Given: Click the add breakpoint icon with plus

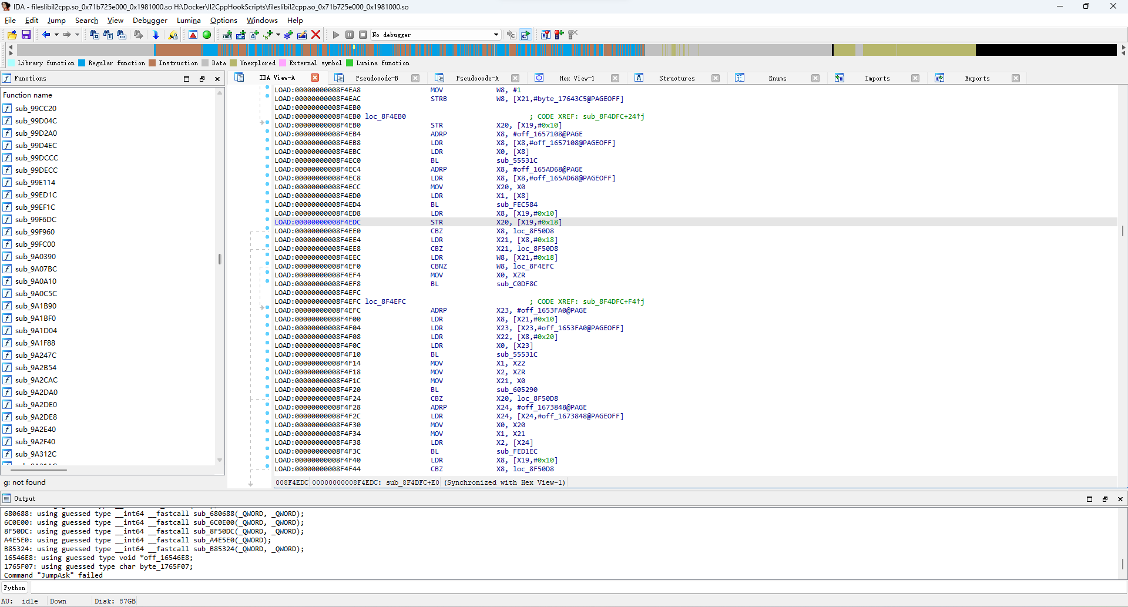Looking at the screenshot, I should [x=559, y=35].
